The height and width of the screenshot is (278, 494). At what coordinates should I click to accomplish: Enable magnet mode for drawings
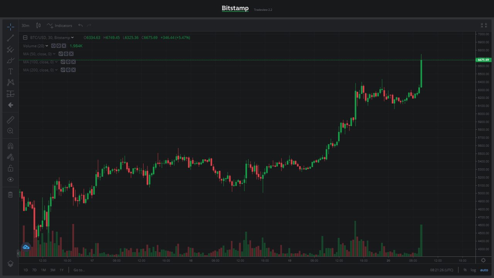coord(10,146)
